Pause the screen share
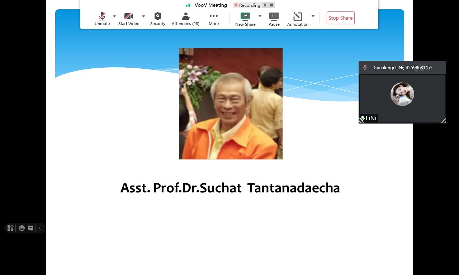The height and width of the screenshot is (275, 459). (x=274, y=19)
